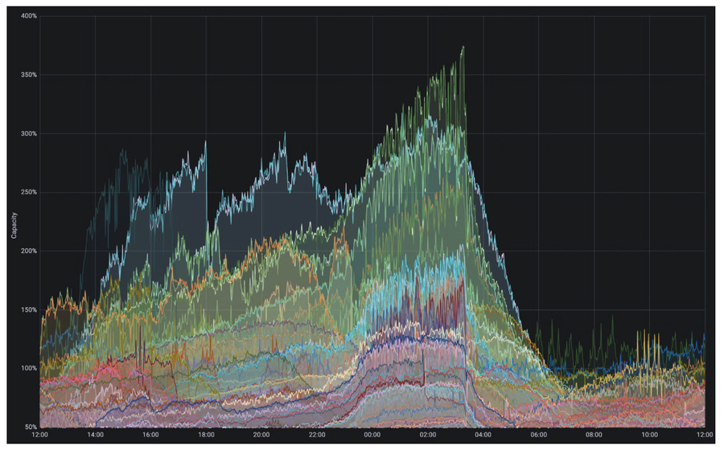This screenshot has width=724, height=450.
Task: Click the 14:00 time axis label
Action: tap(95, 435)
